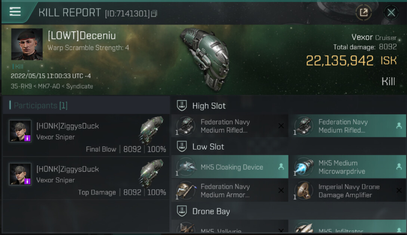Collapse the Low Slot section
Viewport: 407px width, 235px height.
pos(181,147)
